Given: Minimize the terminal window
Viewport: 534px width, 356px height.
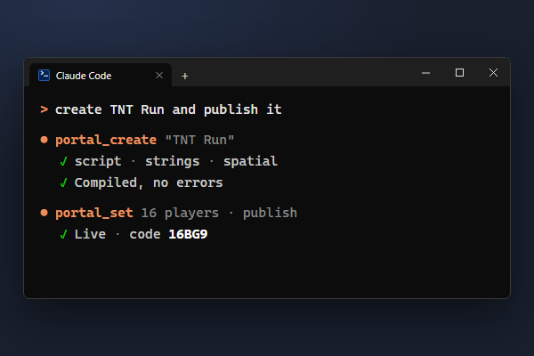Looking at the screenshot, I should 425,73.
